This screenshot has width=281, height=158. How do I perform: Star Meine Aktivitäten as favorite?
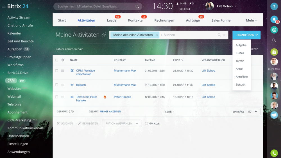point(104,35)
